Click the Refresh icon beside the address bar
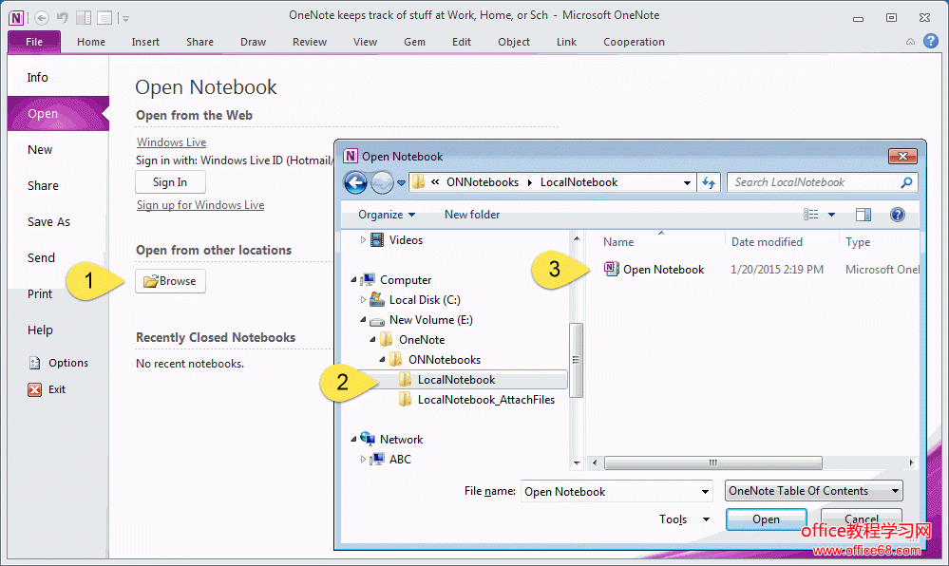949x566 pixels. coord(709,182)
